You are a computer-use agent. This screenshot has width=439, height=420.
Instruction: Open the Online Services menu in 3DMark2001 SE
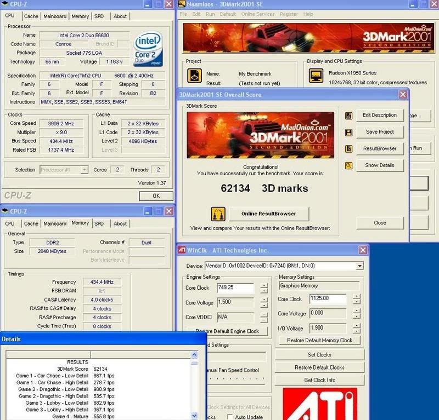click(258, 14)
